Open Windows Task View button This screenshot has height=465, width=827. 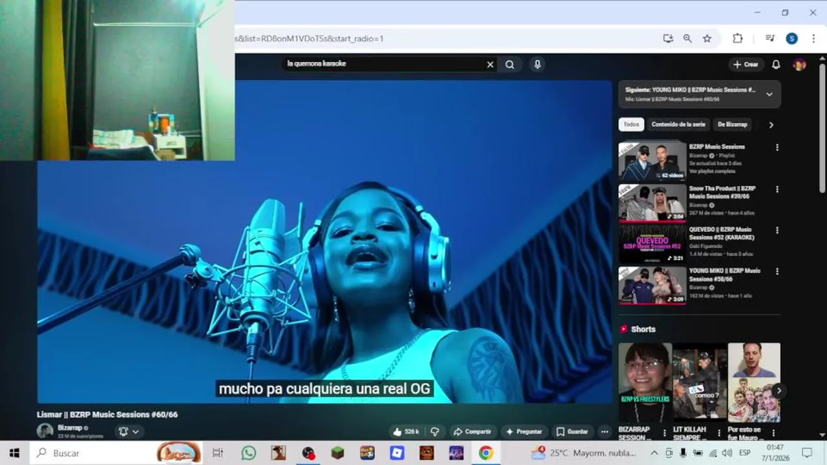pyautogui.click(x=218, y=453)
